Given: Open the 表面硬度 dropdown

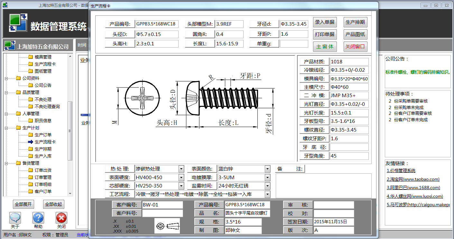Looking at the screenshot, I should tap(181, 178).
